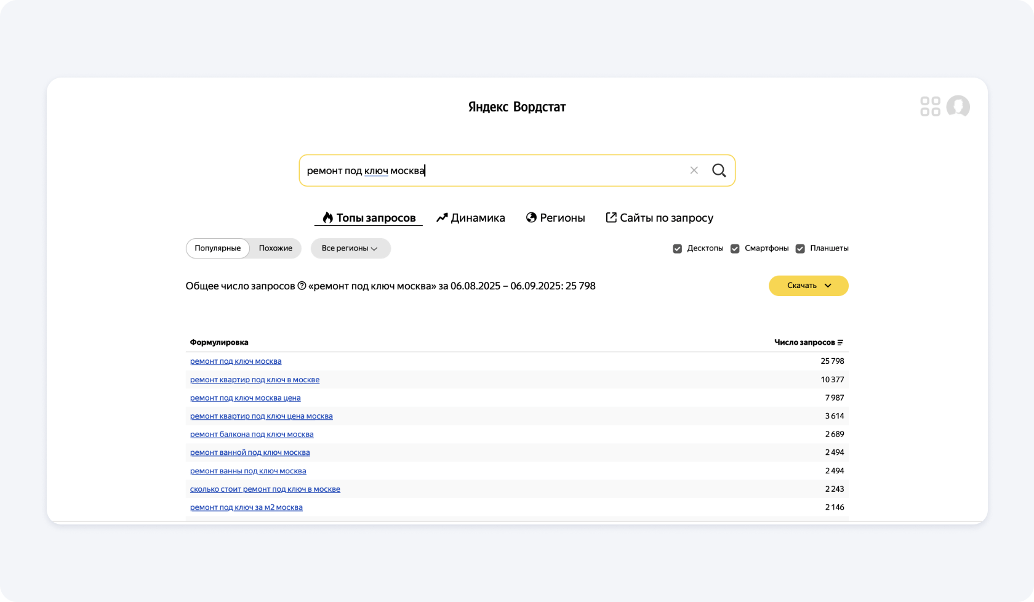Select the Популярные toggle option
The height and width of the screenshot is (602, 1034).
[x=218, y=249]
